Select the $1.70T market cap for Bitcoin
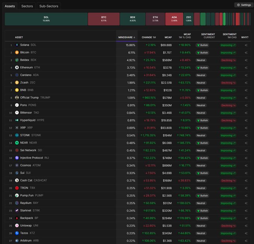The width and height of the screenshot is (254, 244). [x=167, y=53]
